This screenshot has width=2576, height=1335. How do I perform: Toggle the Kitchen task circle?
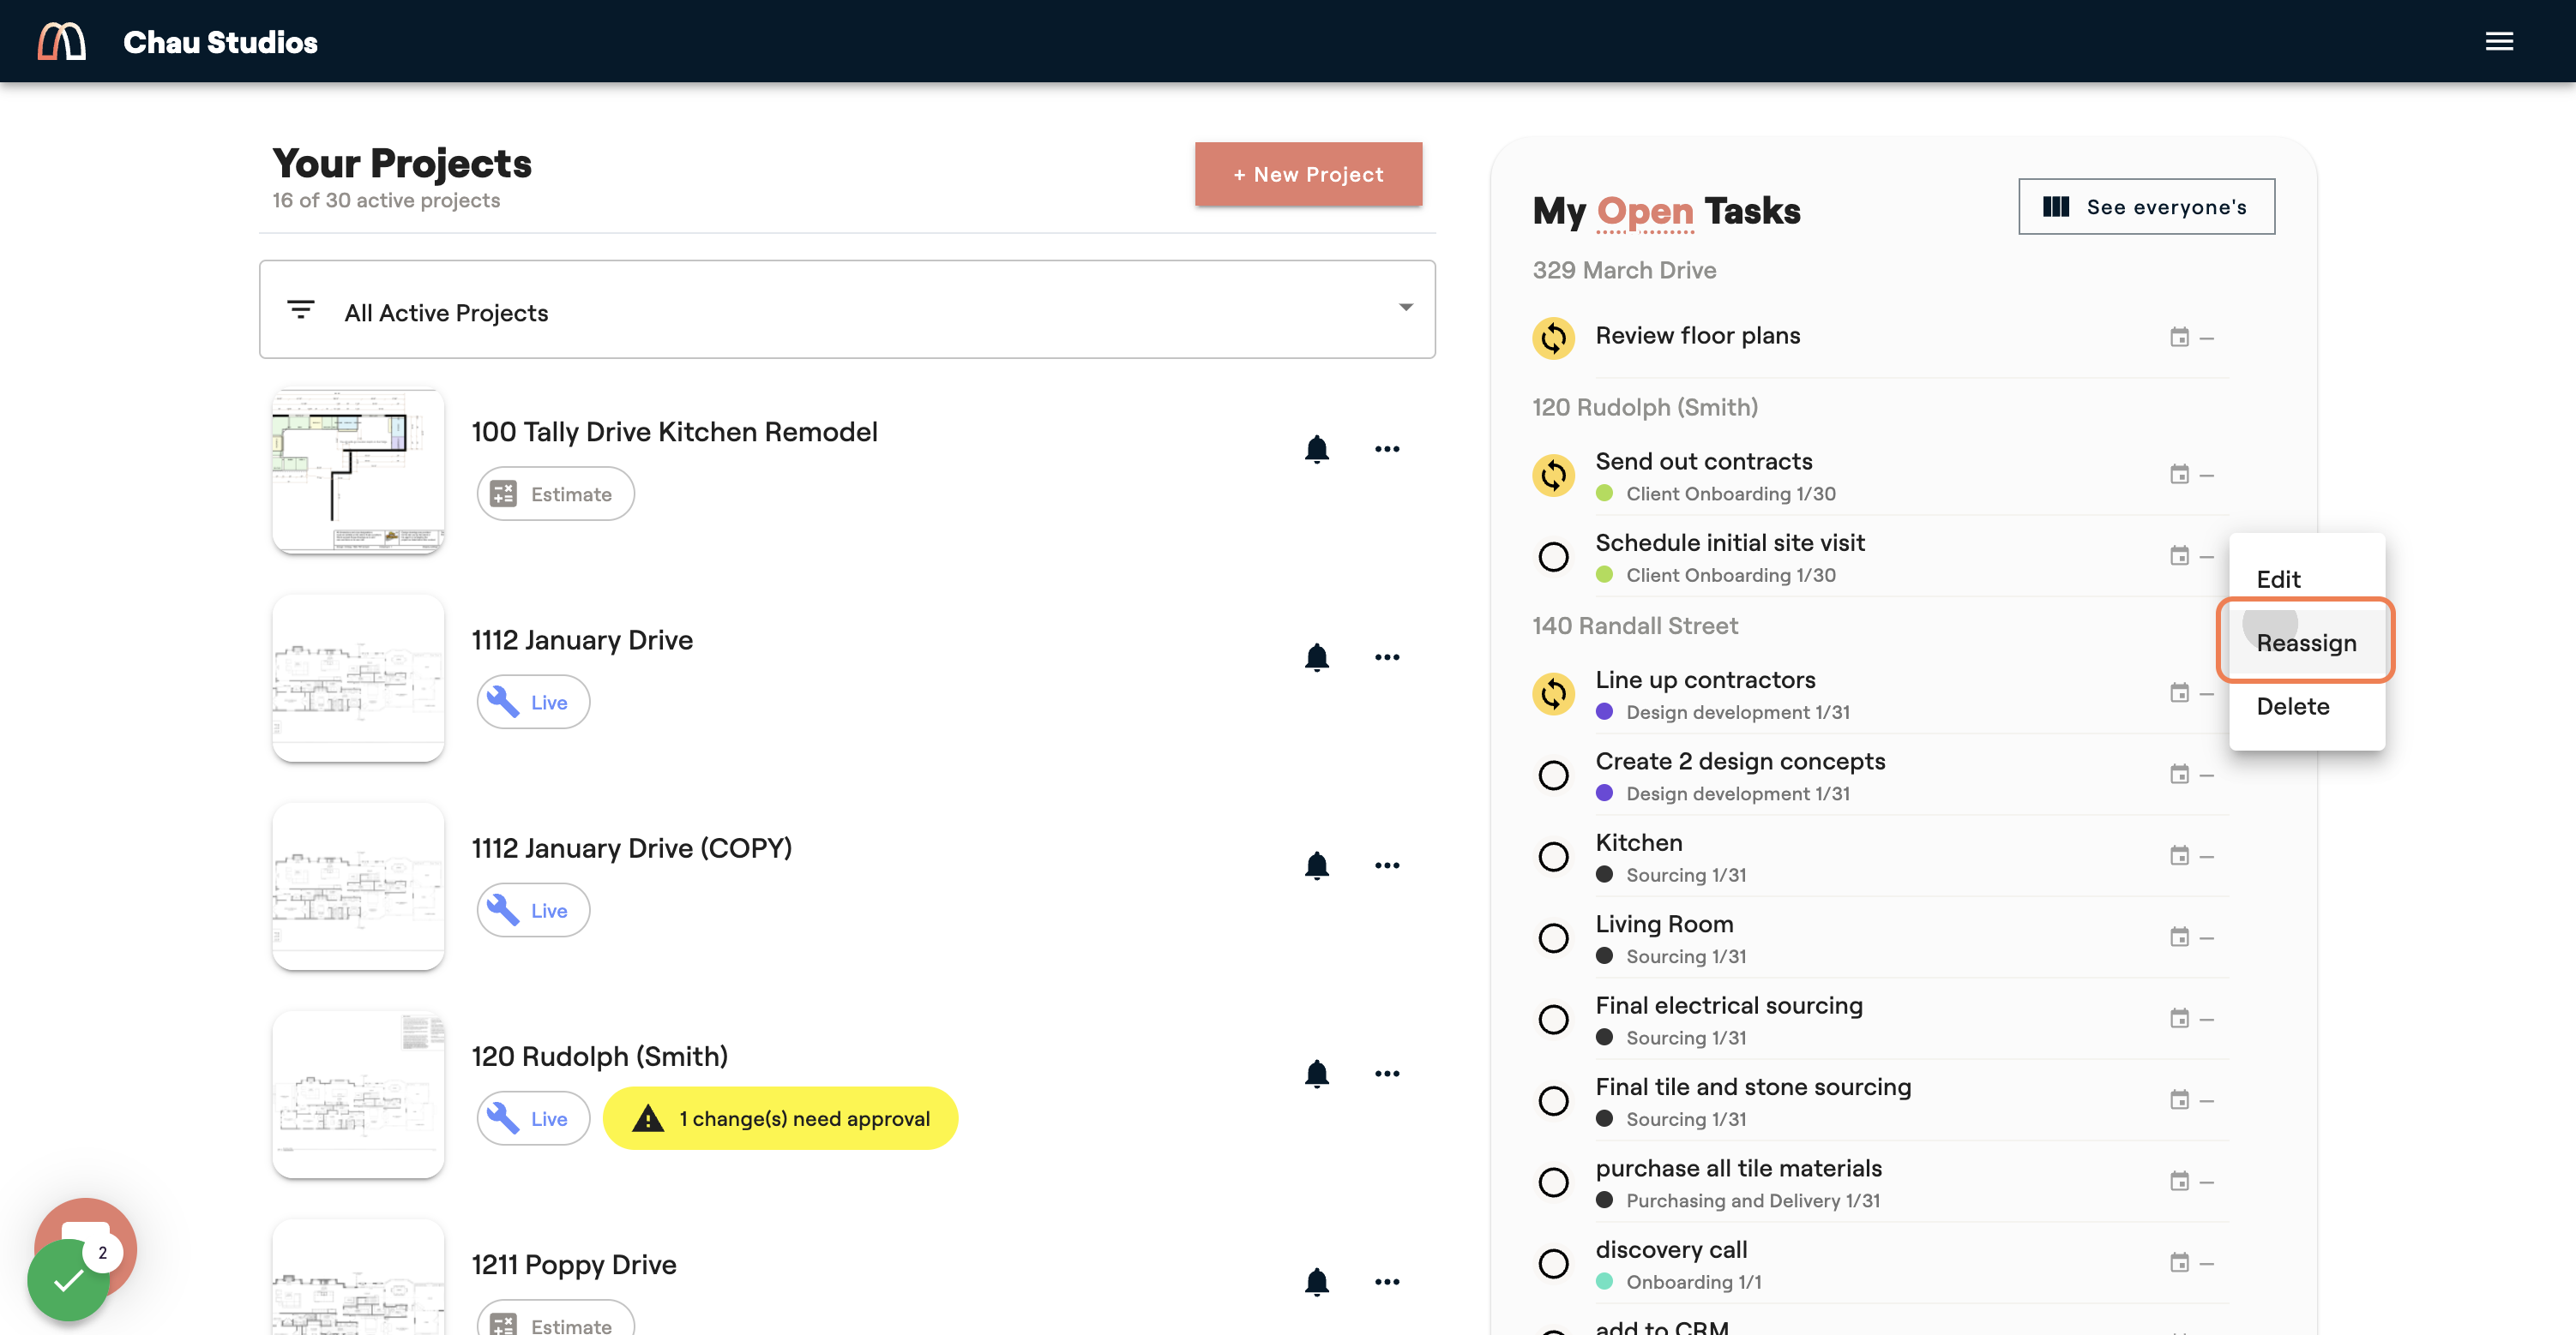[1554, 856]
